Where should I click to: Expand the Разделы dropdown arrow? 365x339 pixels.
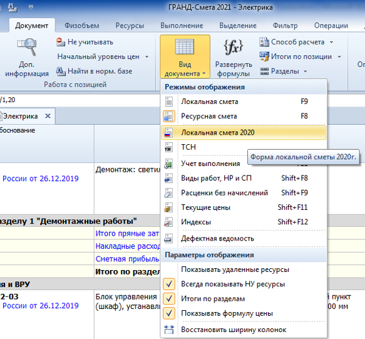coord(305,71)
